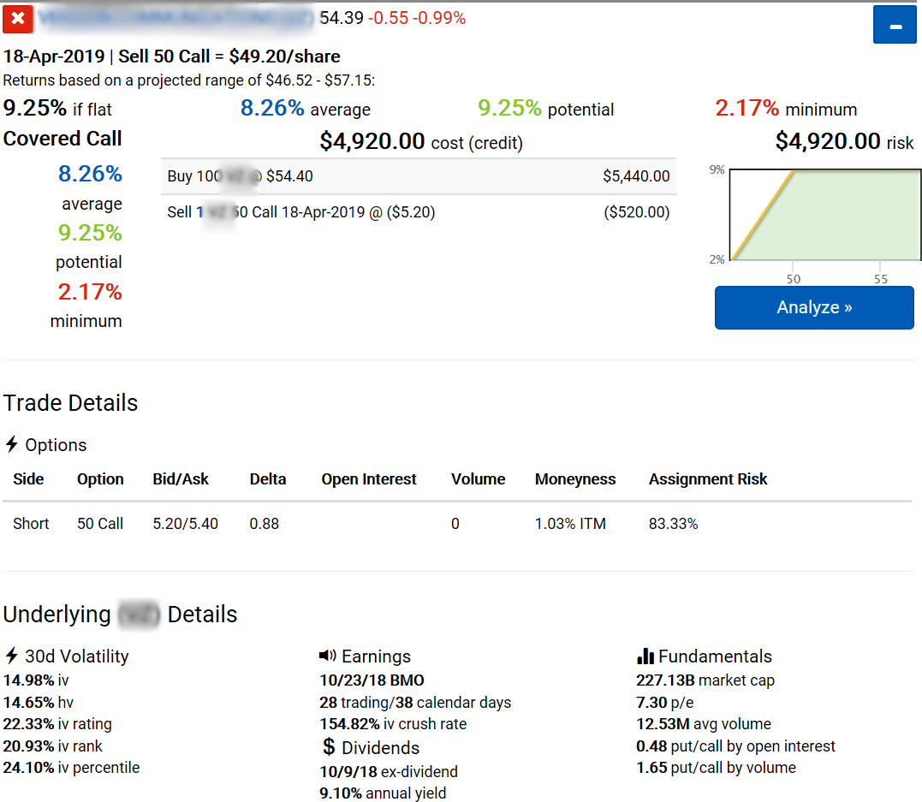
Task: Click the speaker icon next to Earnings
Action: pyautogui.click(x=328, y=656)
